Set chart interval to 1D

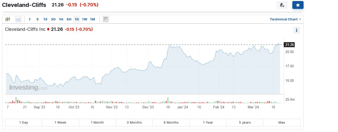click(77, 19)
